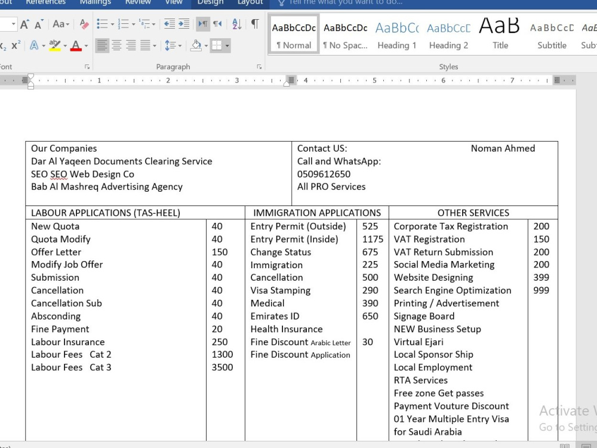Click the Entry Permit (Inside) text
Image resolution: width=597 pixels, height=448 pixels.
(294, 240)
